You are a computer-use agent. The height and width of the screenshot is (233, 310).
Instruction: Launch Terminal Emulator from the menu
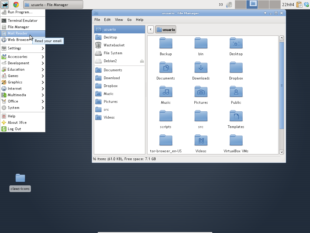tap(23, 21)
